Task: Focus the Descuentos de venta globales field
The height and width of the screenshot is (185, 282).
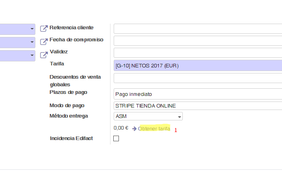Action: click(198, 78)
